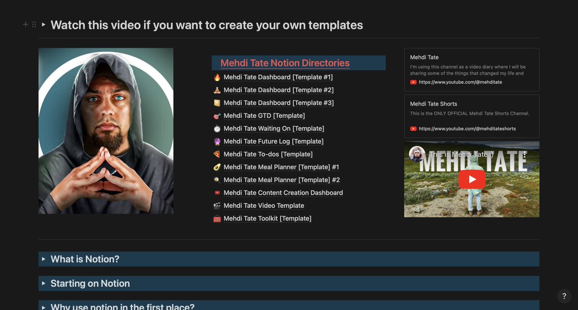Screen dimensions: 578x310
Task: Click 'ONLY OFFICIAL Mehdi Tate Shorts Channel' description
Action: pos(470,114)
